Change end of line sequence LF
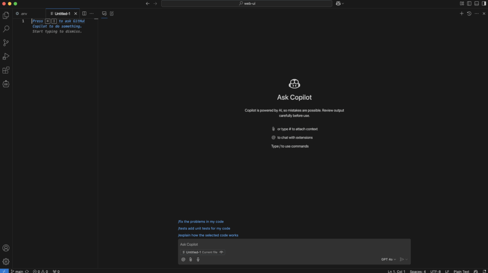The height and width of the screenshot is (273, 488). pyautogui.click(x=447, y=271)
